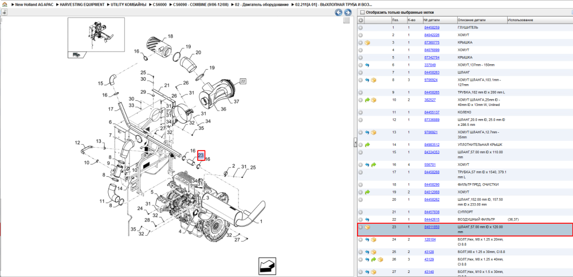Open part number 84458259 link
The height and width of the screenshot is (277, 573).
click(x=431, y=27)
